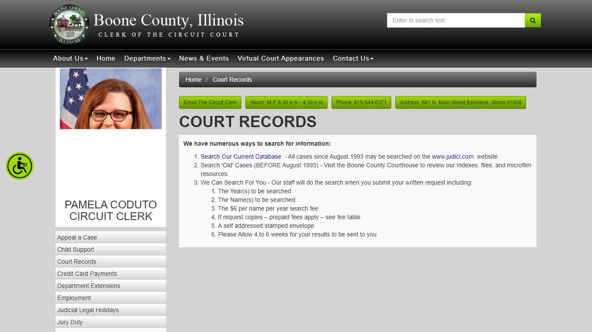Click 'A self addressed stamped envelope' item

pyautogui.click(x=266, y=226)
